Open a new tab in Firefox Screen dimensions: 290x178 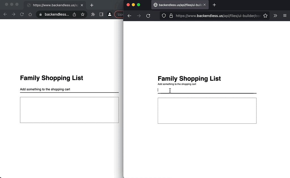coord(214,5)
